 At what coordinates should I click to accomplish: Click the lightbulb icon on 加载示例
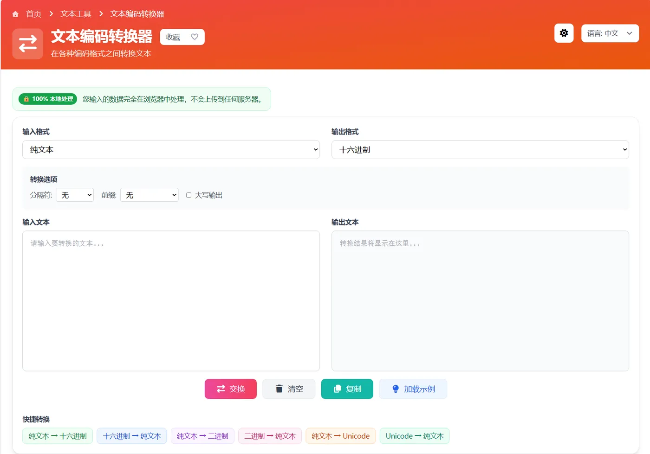395,389
